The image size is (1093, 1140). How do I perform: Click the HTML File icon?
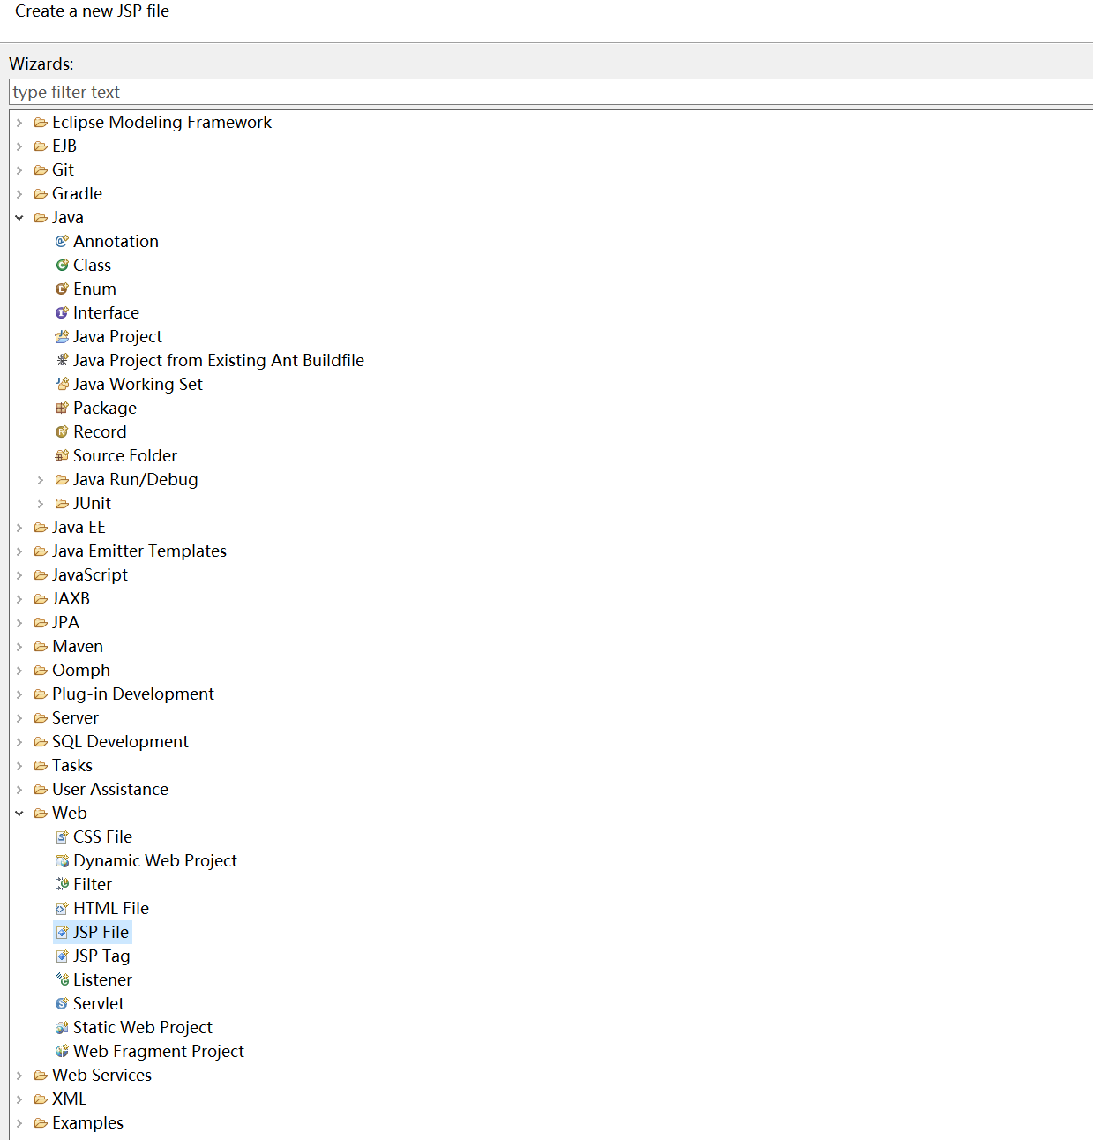(x=62, y=908)
